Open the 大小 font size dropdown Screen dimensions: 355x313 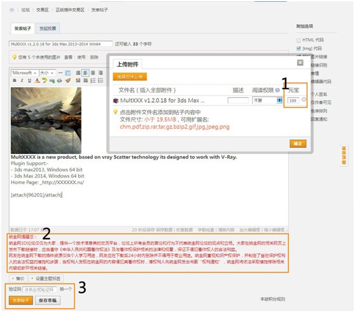pos(47,73)
